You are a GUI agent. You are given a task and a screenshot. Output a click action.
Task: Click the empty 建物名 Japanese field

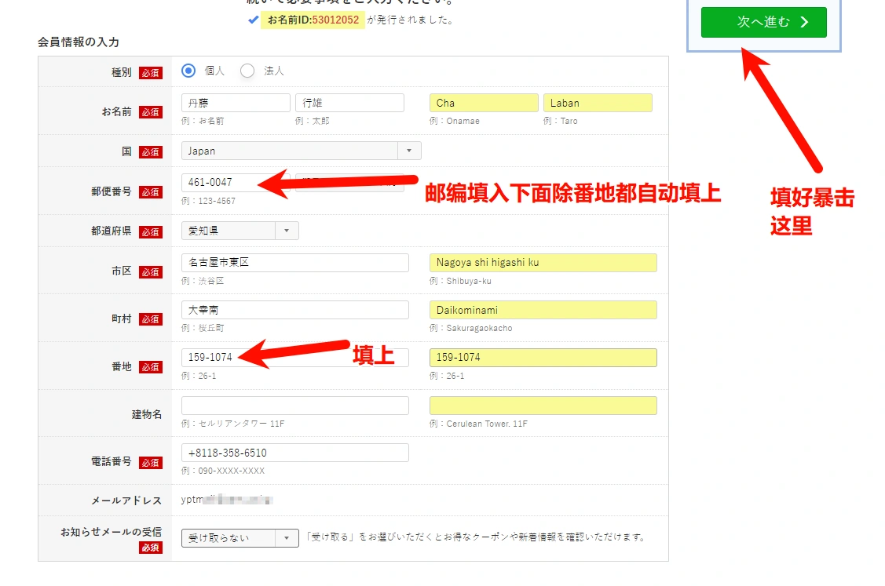294,405
